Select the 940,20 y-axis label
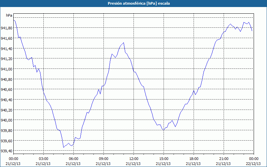The image size is (267, 167). pos(6,110)
